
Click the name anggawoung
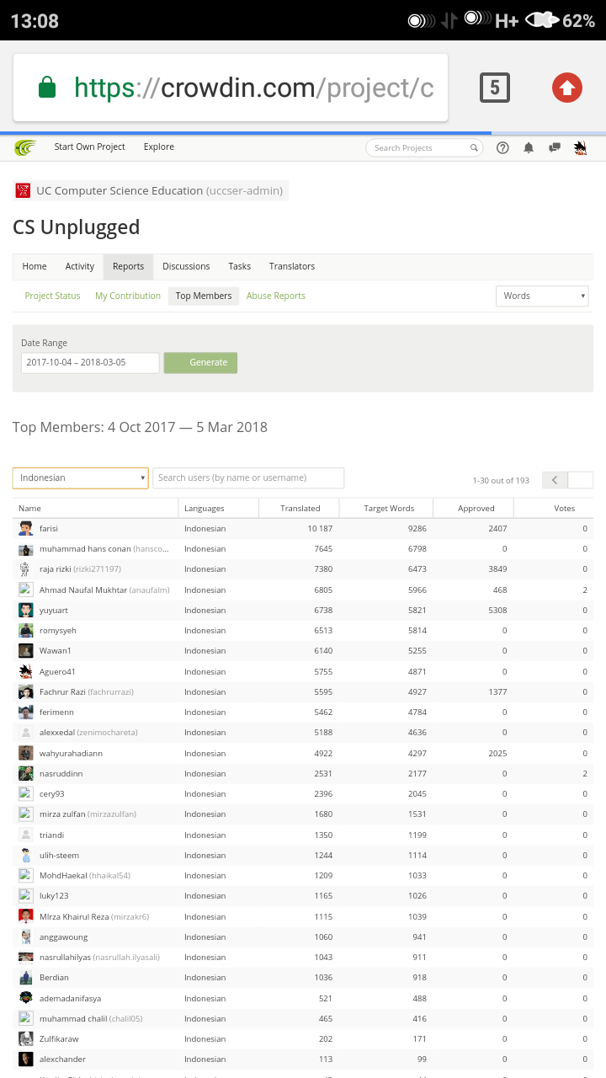(63, 937)
